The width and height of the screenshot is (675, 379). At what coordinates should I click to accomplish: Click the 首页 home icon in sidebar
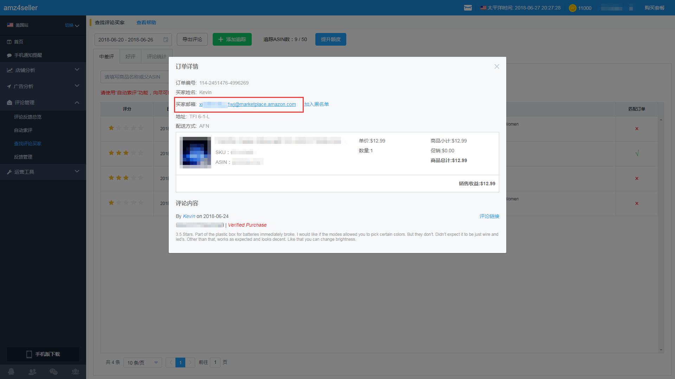pyautogui.click(x=9, y=41)
